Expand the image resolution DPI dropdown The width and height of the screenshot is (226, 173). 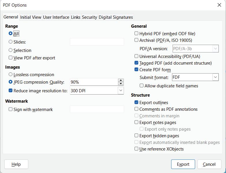point(121,91)
